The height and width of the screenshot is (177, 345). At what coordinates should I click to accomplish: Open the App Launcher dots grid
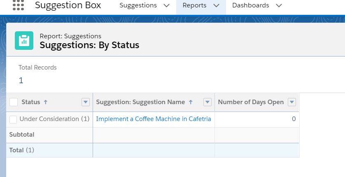[18, 5]
